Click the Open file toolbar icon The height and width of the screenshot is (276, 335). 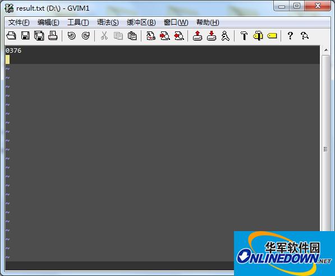coord(11,36)
